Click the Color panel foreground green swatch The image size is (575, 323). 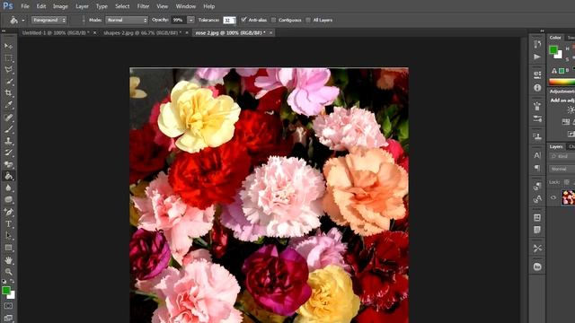point(553,50)
